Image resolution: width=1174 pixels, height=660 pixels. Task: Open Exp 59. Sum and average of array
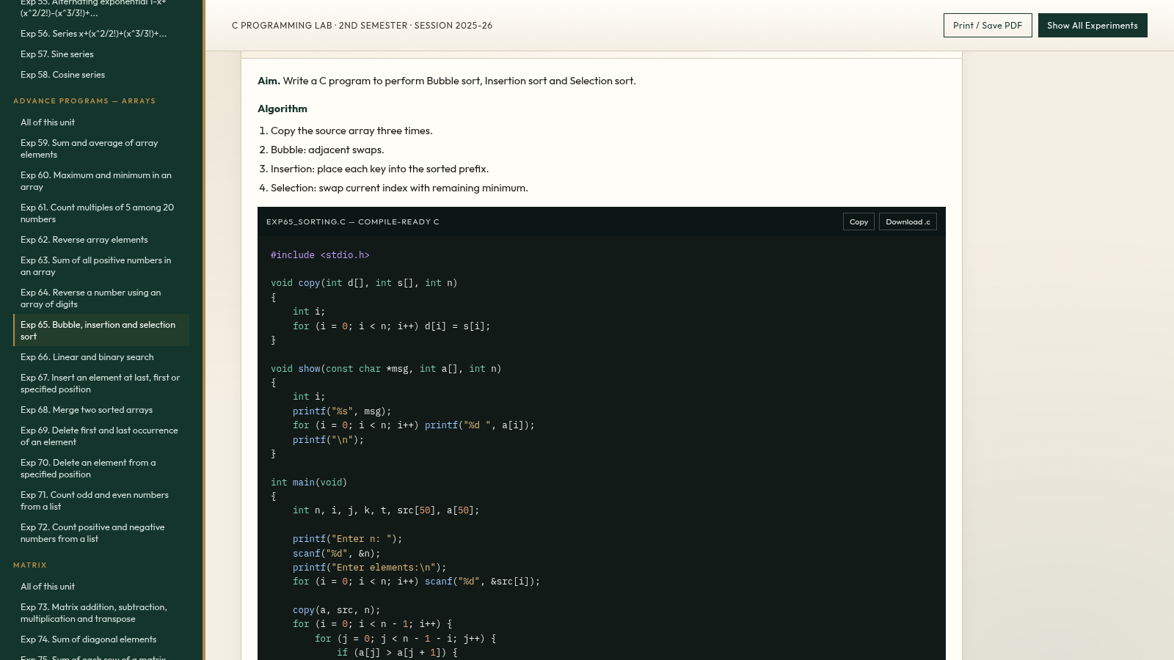(x=101, y=149)
